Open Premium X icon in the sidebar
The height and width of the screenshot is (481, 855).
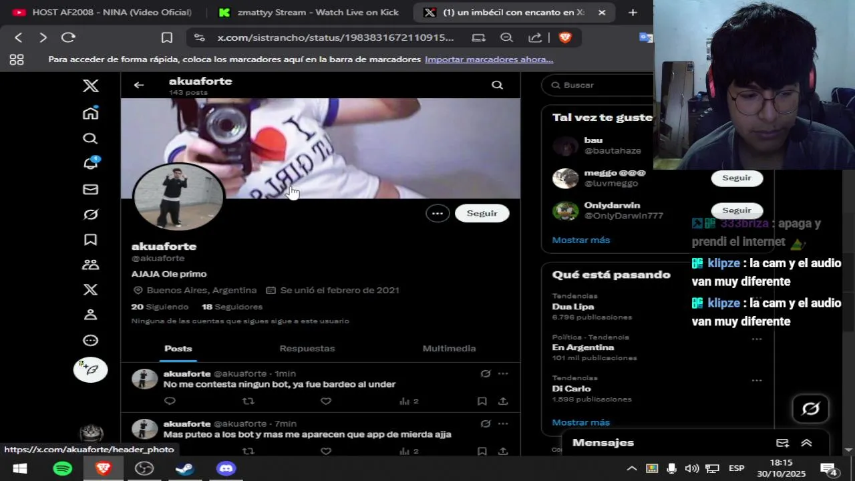coord(90,290)
